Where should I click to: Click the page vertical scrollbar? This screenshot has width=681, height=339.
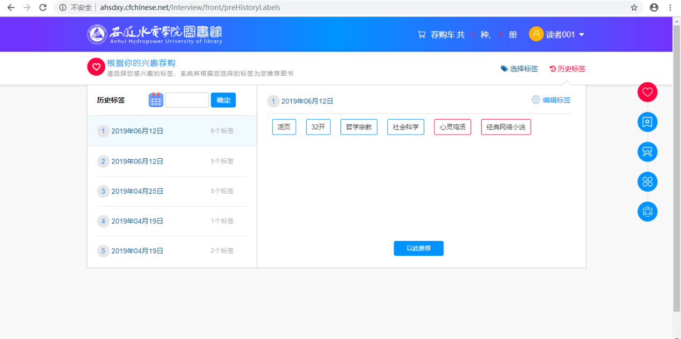point(676,161)
